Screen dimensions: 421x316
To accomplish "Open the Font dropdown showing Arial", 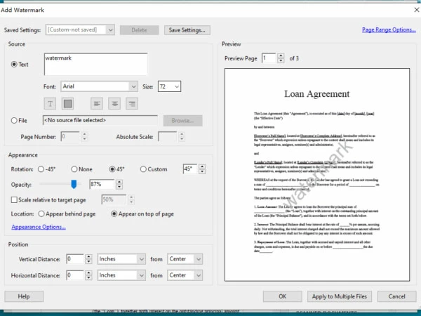I will point(100,86).
